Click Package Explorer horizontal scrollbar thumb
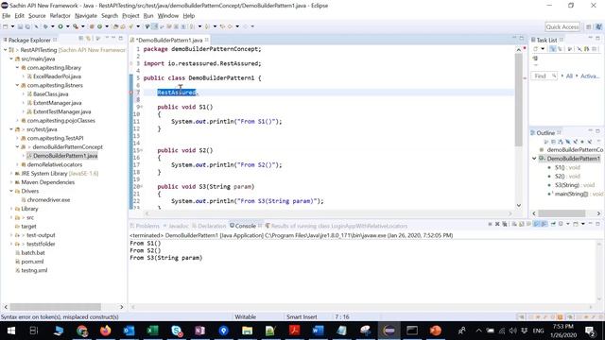The image size is (605, 340). pos(55,307)
